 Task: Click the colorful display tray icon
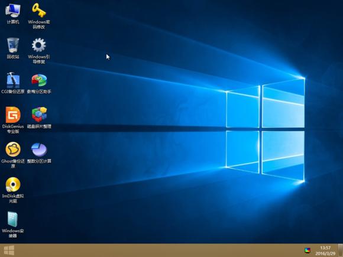(x=308, y=251)
